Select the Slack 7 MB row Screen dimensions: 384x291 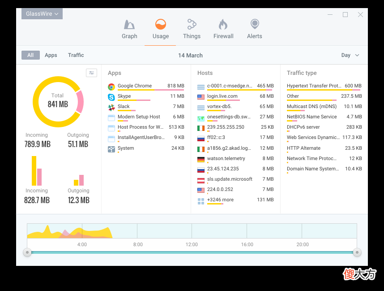click(x=146, y=108)
